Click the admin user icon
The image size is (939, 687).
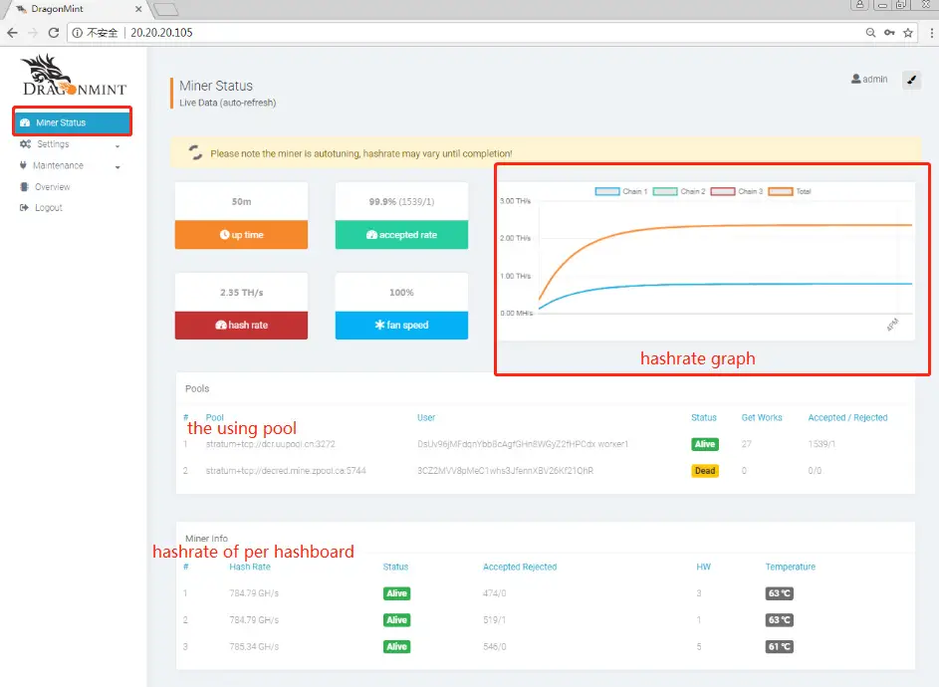[854, 79]
